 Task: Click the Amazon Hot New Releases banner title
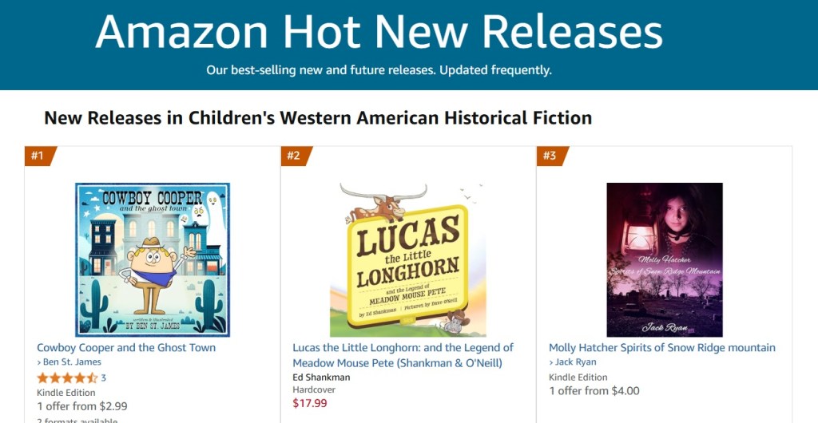(x=379, y=33)
